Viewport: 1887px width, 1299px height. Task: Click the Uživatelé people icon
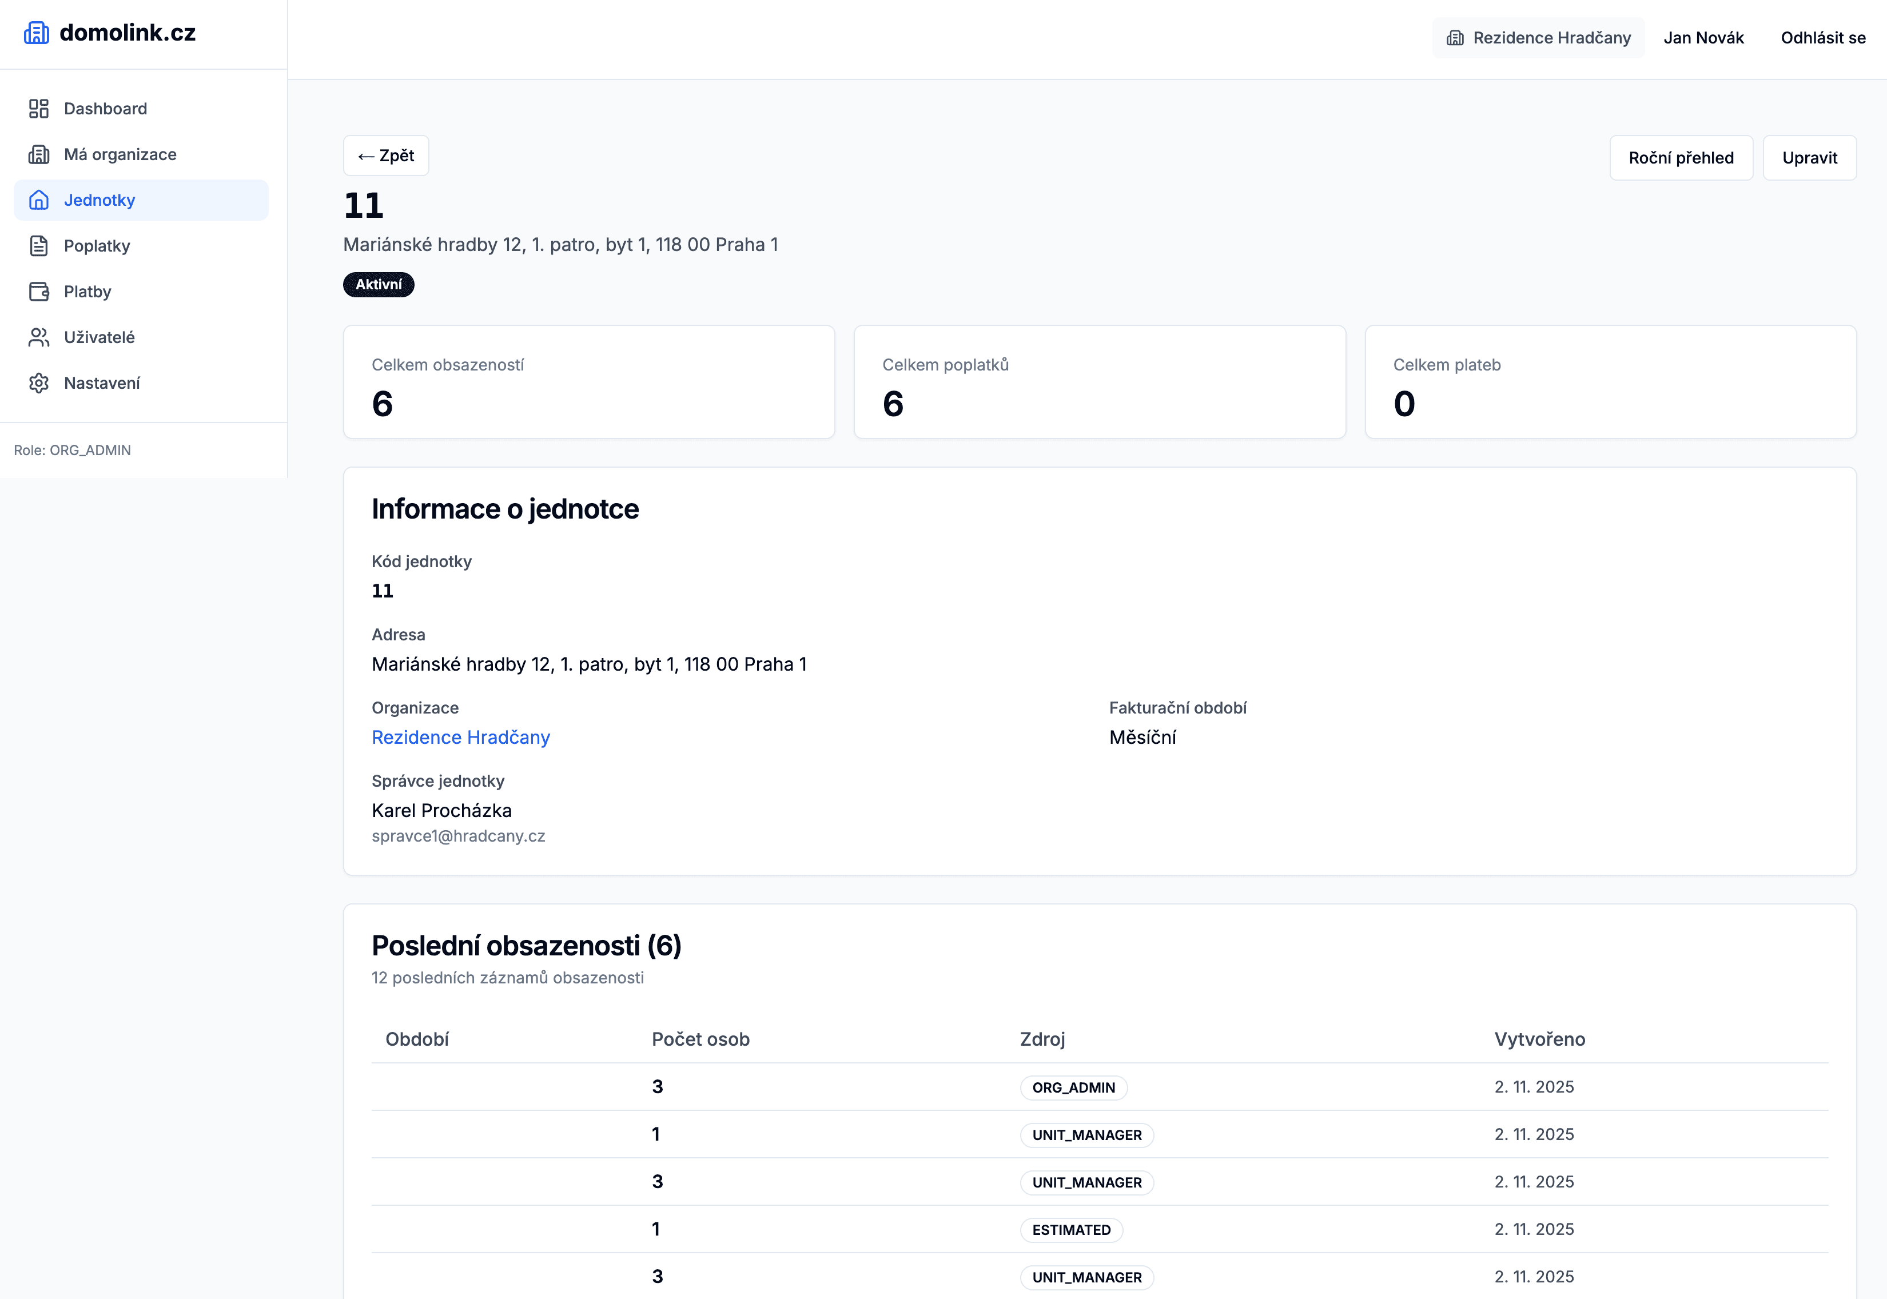coord(38,336)
